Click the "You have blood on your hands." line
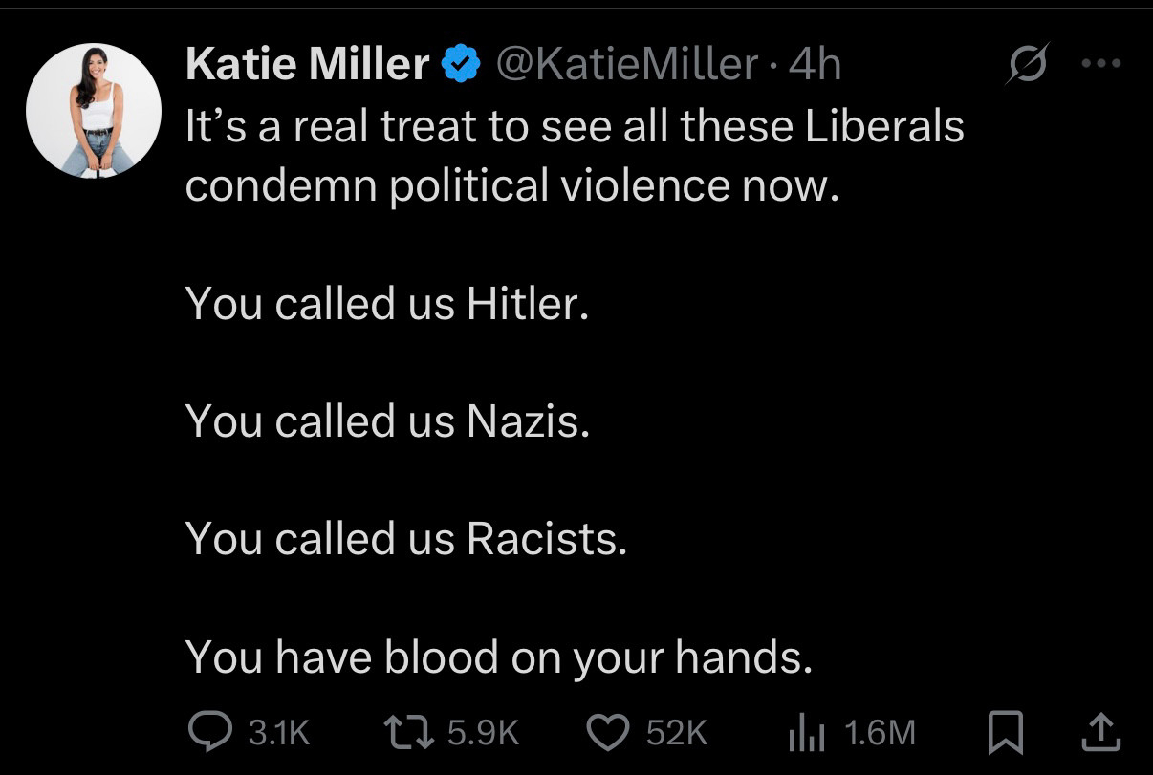This screenshot has width=1153, height=775. click(x=497, y=657)
